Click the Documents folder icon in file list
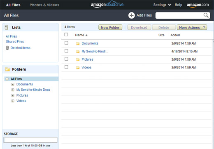214x149 pixels. tap(78, 44)
